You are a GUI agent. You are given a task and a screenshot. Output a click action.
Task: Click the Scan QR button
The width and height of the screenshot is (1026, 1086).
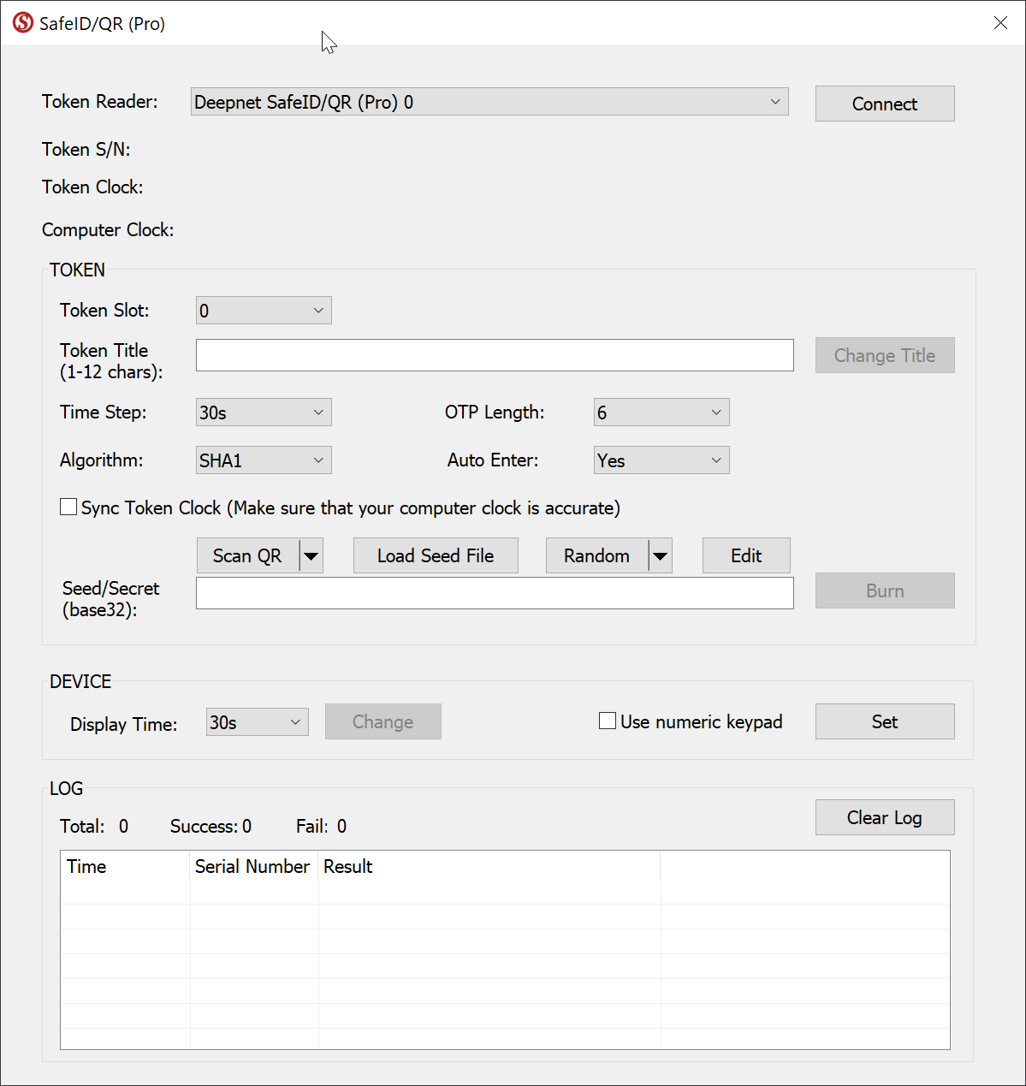point(247,556)
